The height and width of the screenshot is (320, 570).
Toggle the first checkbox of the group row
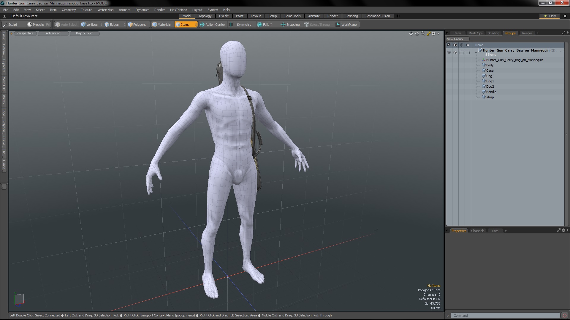[x=462, y=52]
